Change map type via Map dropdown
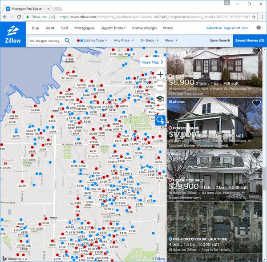Viewport: 267px width, 262px height. pyautogui.click(x=160, y=109)
